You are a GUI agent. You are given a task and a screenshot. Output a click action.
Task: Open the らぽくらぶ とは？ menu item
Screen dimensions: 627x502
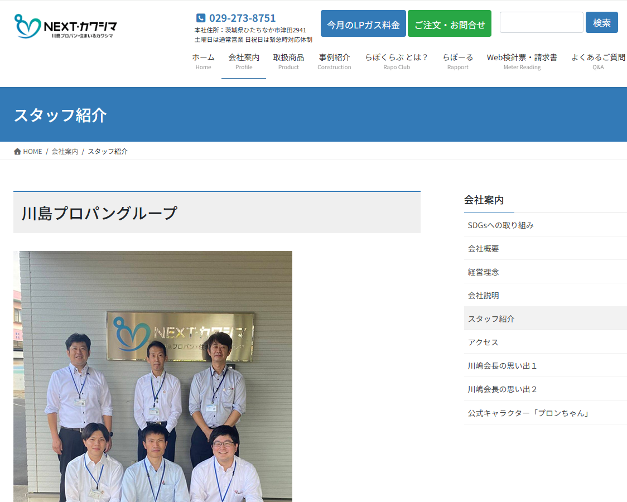397,61
